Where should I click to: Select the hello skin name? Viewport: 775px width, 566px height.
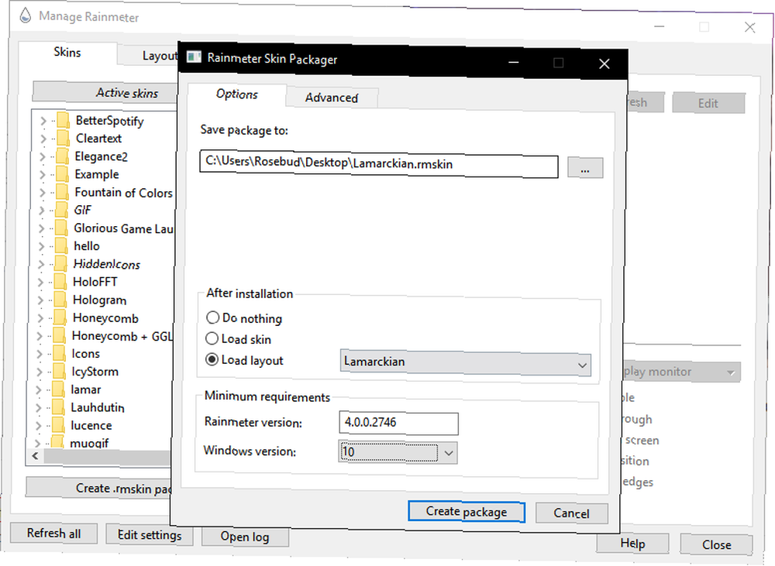(x=87, y=246)
